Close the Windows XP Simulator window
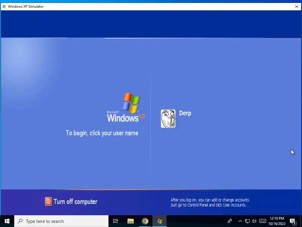 coord(297,7)
